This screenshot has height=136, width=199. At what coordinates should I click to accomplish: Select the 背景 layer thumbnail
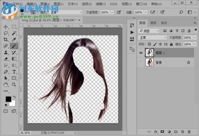(x=150, y=62)
